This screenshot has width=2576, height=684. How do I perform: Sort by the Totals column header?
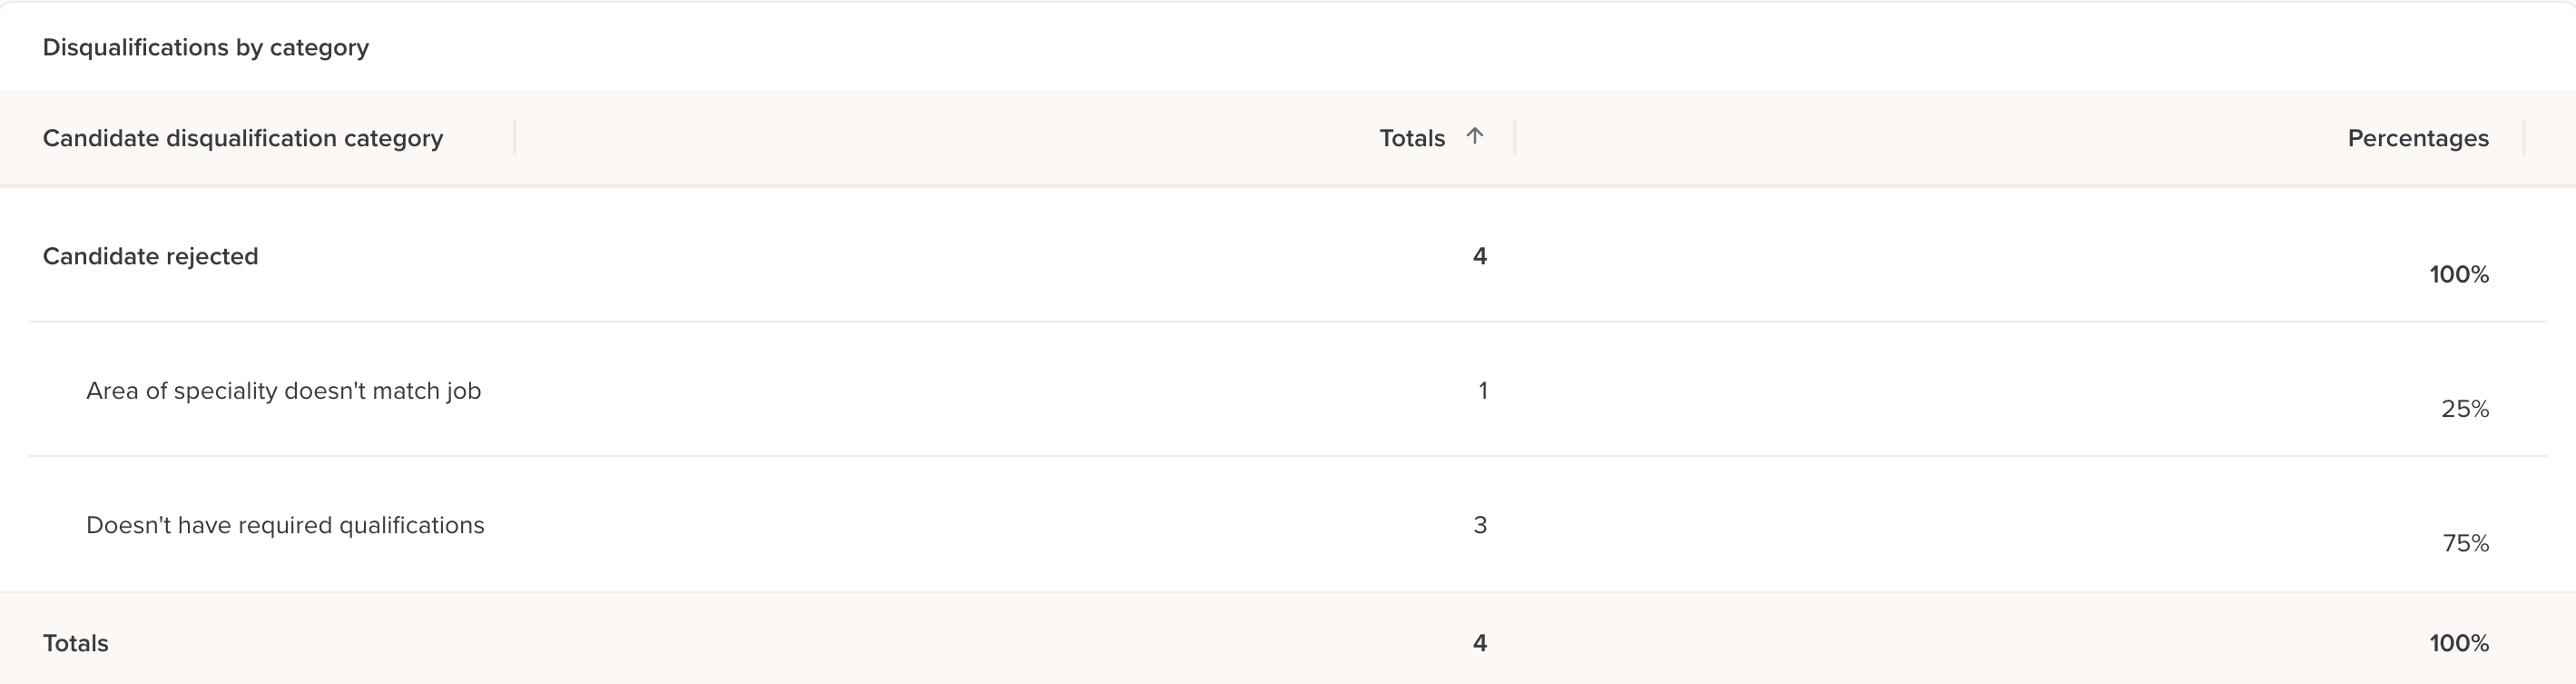pyautogui.click(x=1411, y=138)
